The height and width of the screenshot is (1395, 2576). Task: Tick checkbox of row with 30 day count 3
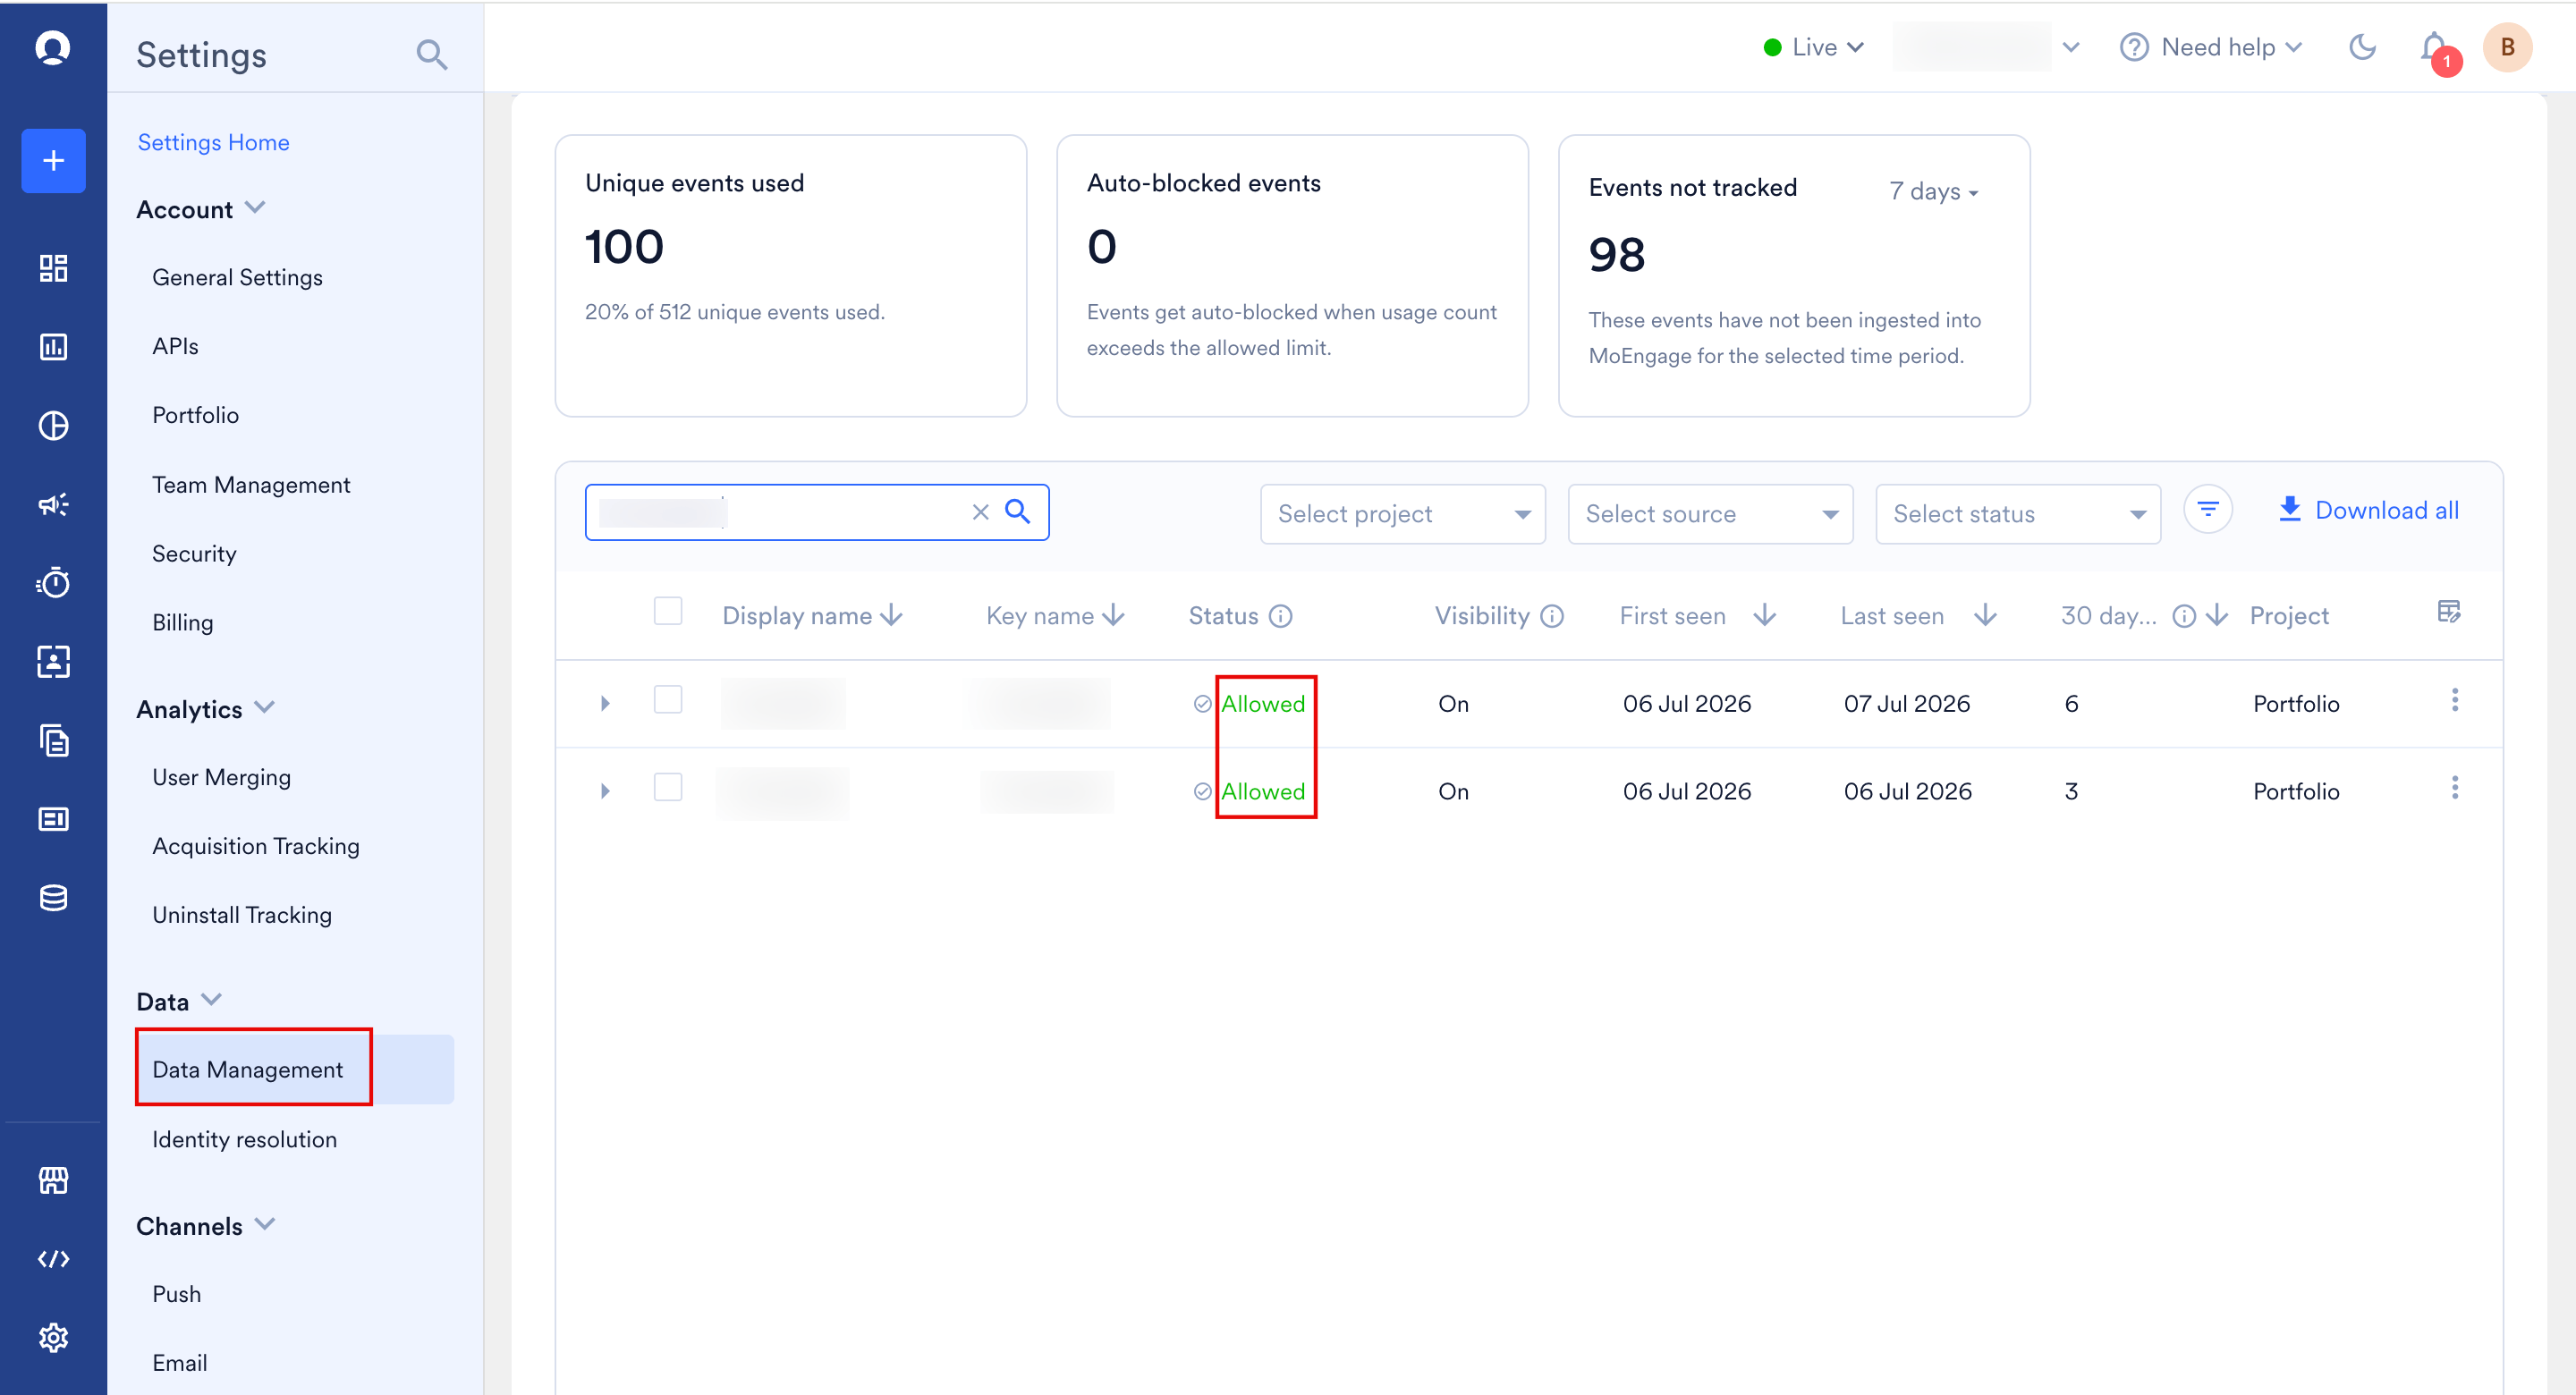[667, 787]
